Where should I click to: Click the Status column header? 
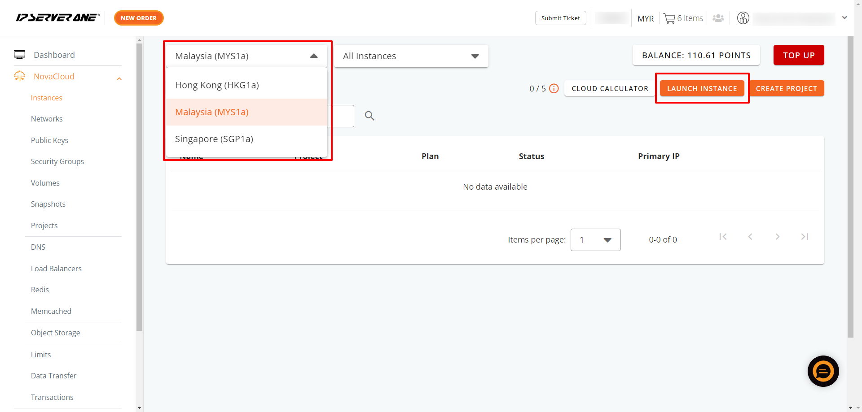(532, 156)
